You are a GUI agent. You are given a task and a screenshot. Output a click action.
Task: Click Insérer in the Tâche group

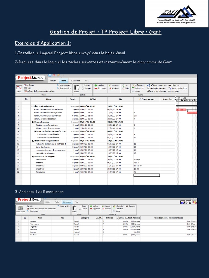coord(99,85)
